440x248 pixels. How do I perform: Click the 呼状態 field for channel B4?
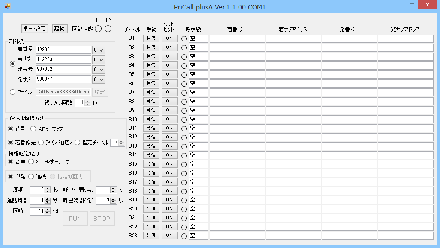198,65
